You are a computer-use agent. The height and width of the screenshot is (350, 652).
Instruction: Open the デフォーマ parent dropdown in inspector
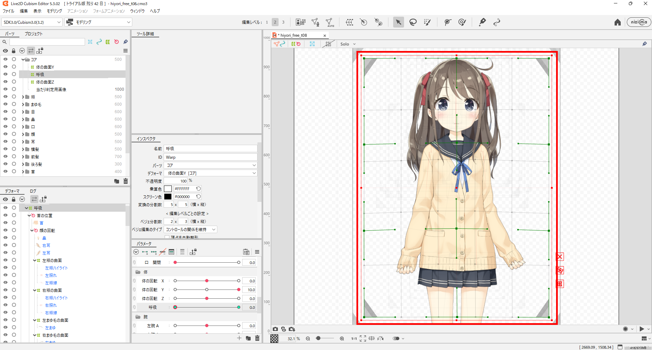coord(211,173)
